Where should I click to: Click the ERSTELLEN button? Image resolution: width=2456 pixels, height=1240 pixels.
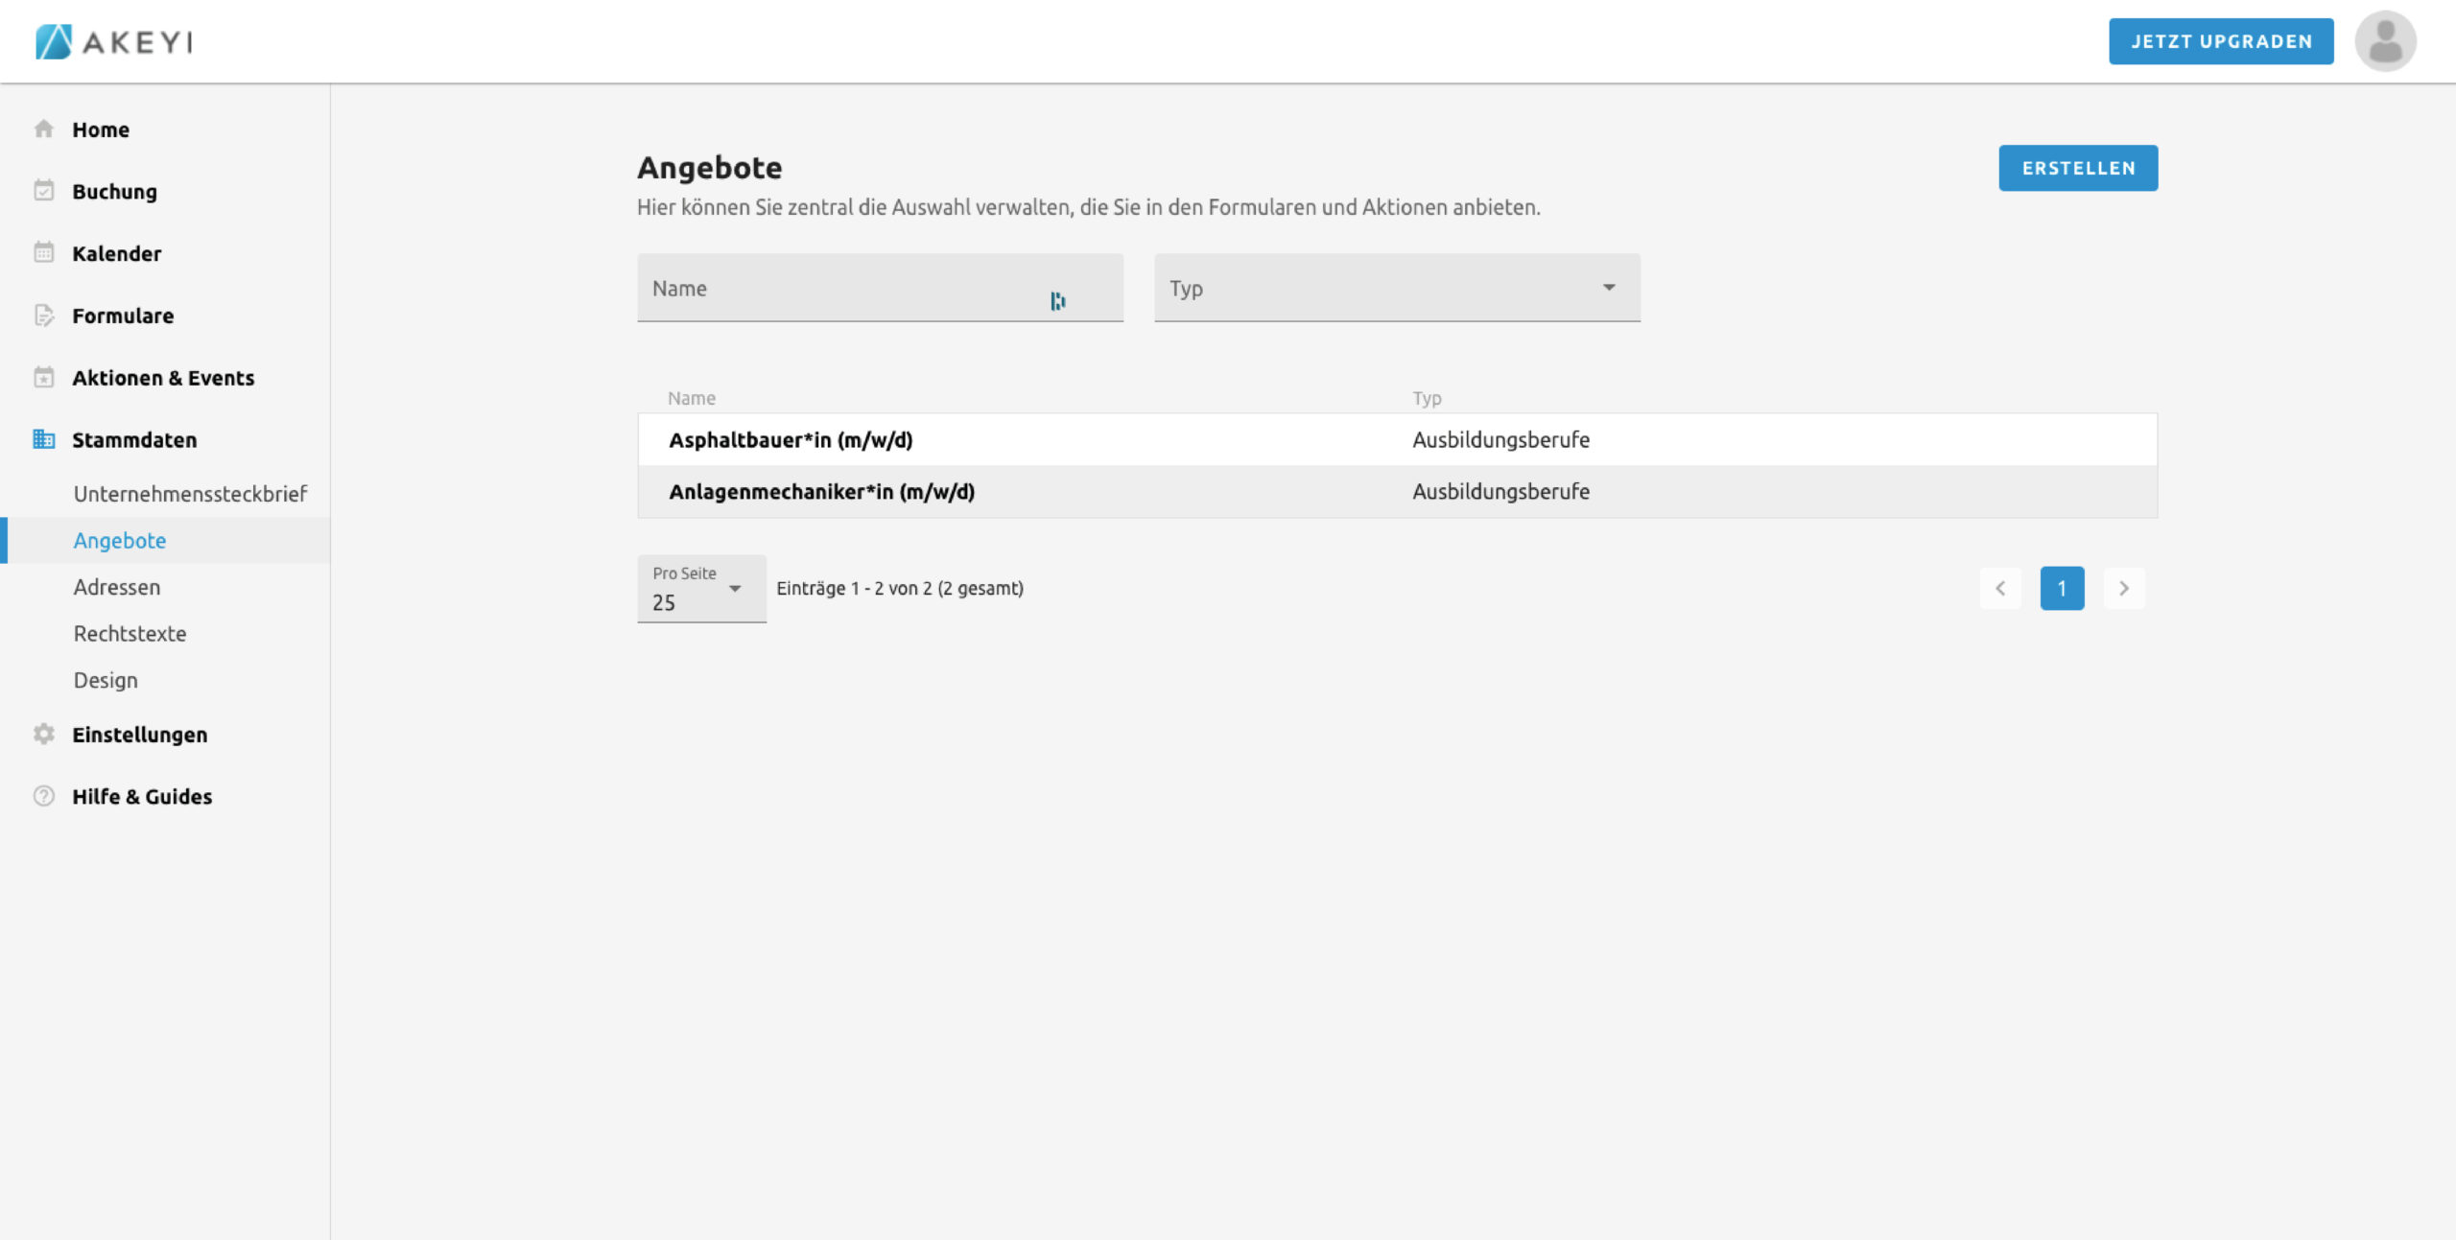click(2078, 168)
